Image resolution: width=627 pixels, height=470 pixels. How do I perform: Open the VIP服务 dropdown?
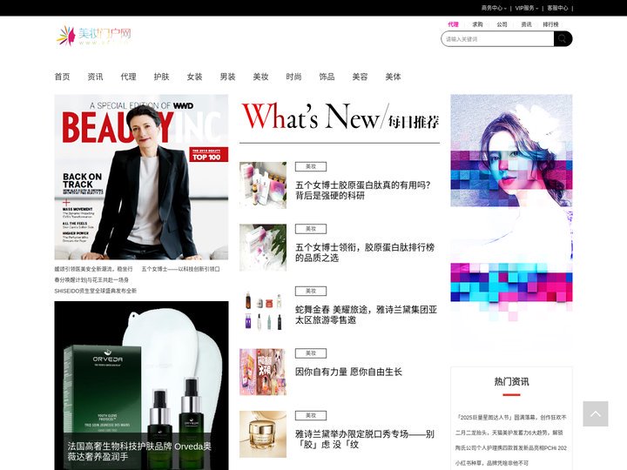pos(526,8)
